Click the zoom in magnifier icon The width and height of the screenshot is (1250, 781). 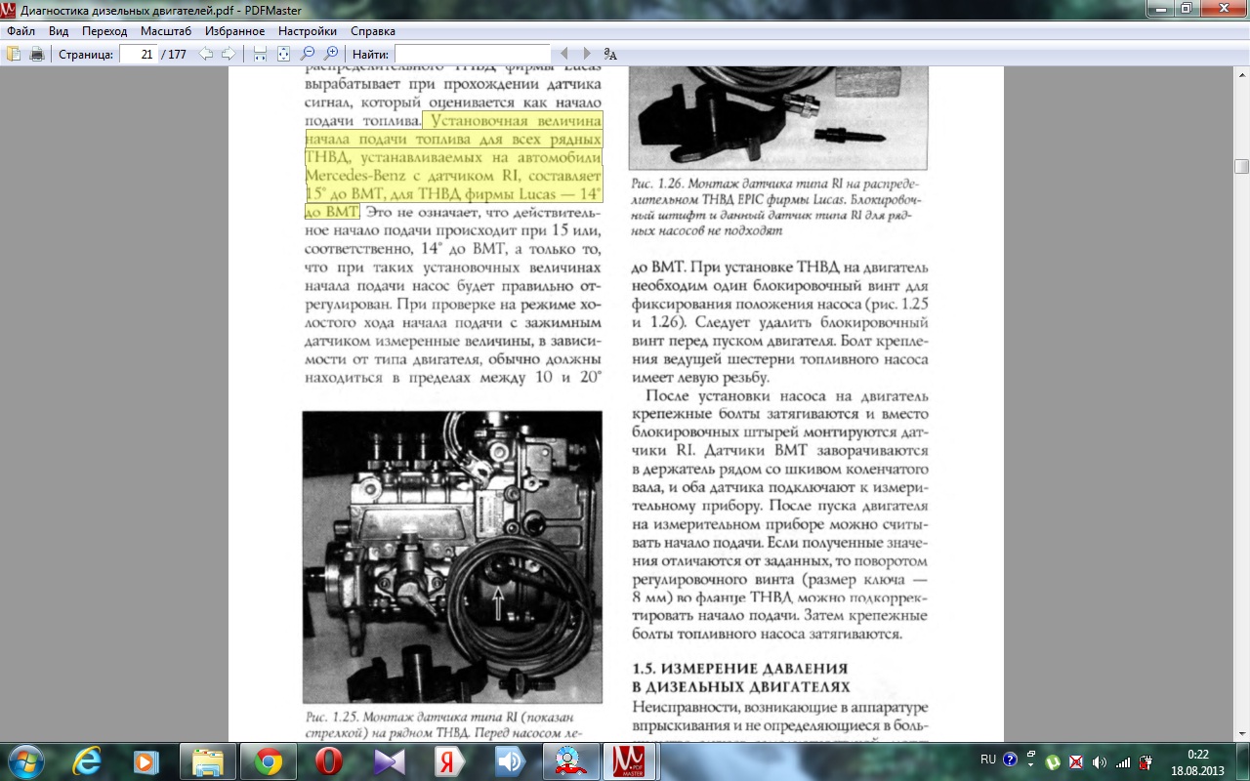coord(331,54)
